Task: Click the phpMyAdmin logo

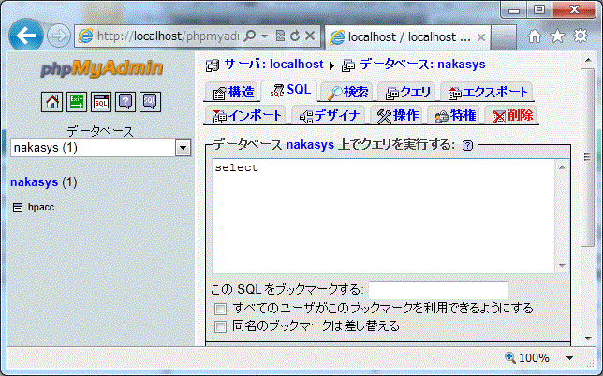Action: point(101,69)
